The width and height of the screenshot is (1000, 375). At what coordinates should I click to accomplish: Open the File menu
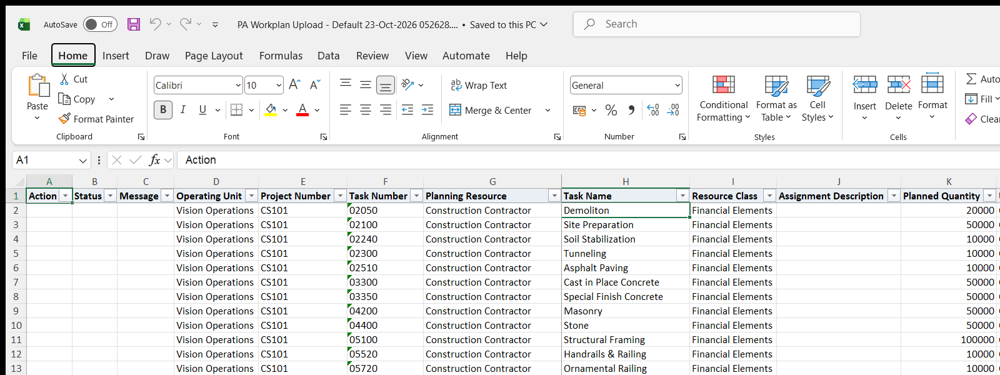29,56
